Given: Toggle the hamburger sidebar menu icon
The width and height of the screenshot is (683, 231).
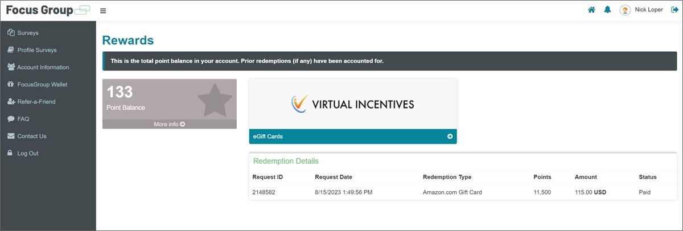Looking at the screenshot, I should [x=103, y=11].
